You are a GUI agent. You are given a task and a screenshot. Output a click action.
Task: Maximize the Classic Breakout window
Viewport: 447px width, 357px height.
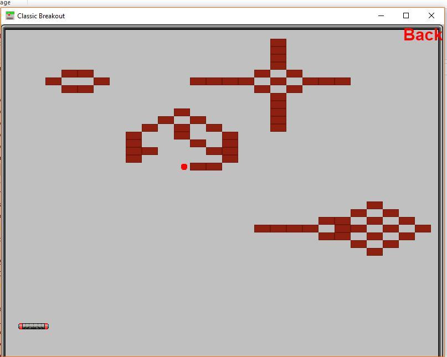[406, 15]
